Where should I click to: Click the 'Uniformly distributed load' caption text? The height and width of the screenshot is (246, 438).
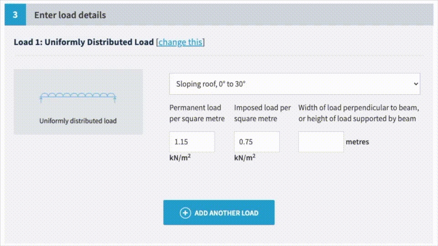coord(78,121)
